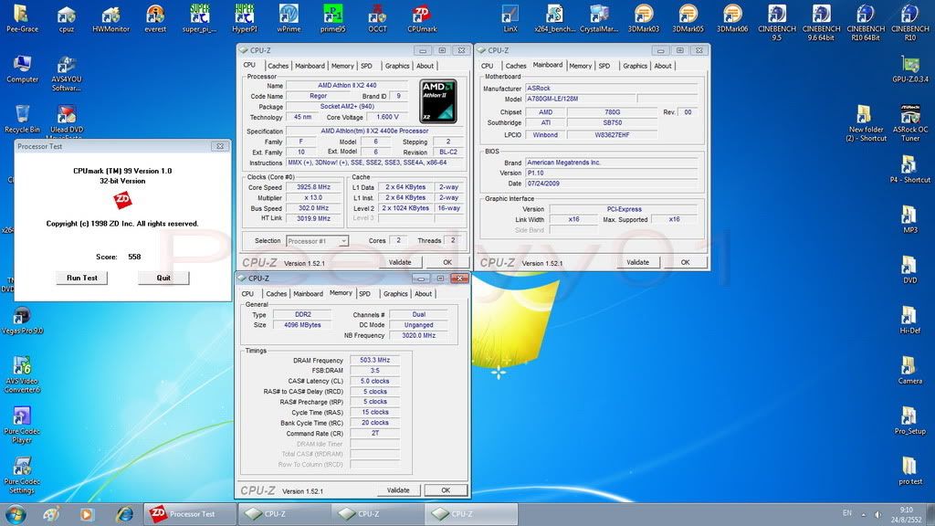Open Mainboard tab in top-left CPU-Z window
The width and height of the screenshot is (935, 526).
coord(310,66)
